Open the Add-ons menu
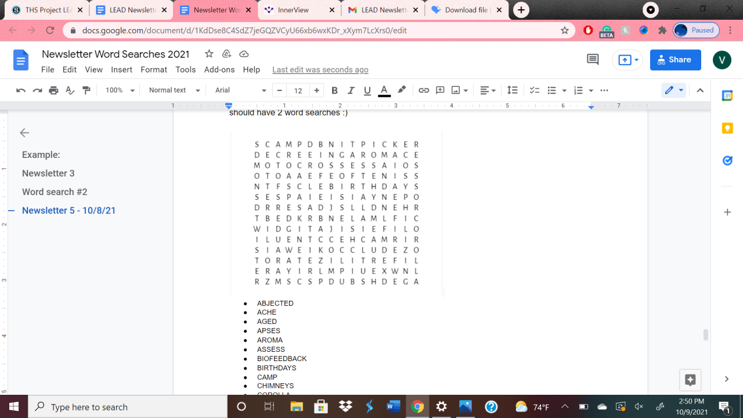This screenshot has height=418, width=743. point(219,70)
